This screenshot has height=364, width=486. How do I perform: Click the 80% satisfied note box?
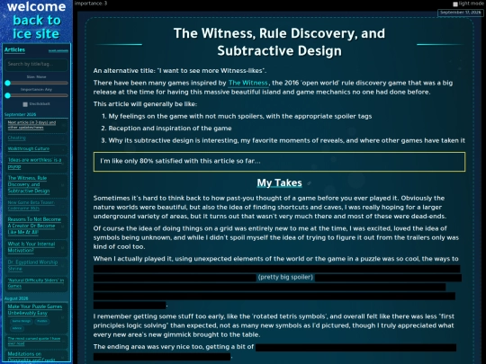pos(279,161)
